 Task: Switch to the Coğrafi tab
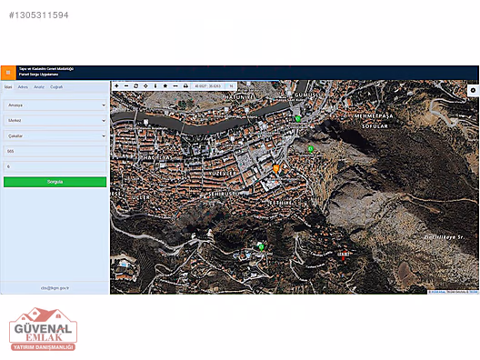tap(56, 87)
